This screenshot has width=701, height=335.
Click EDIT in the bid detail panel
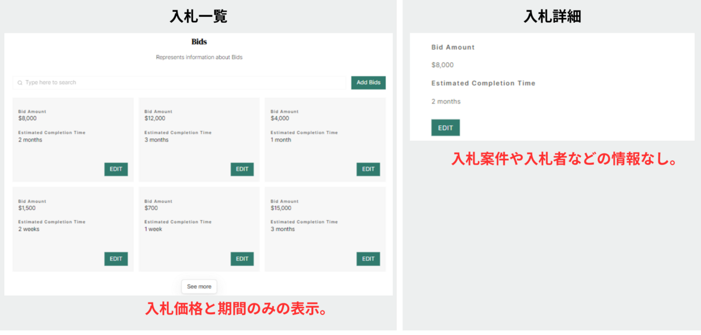[446, 128]
